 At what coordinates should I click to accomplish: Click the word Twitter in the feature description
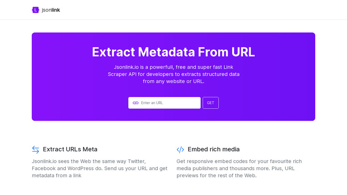tap(134, 161)
